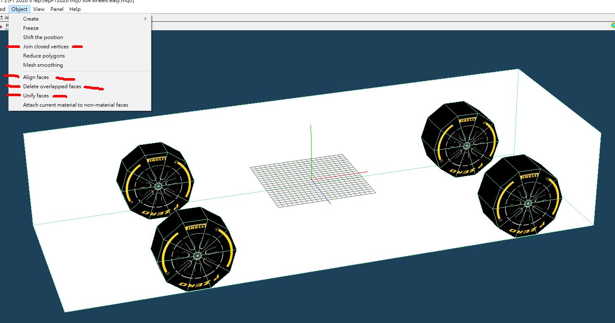Close the open Object menu header
This screenshot has width=615, height=323.
tap(19, 9)
